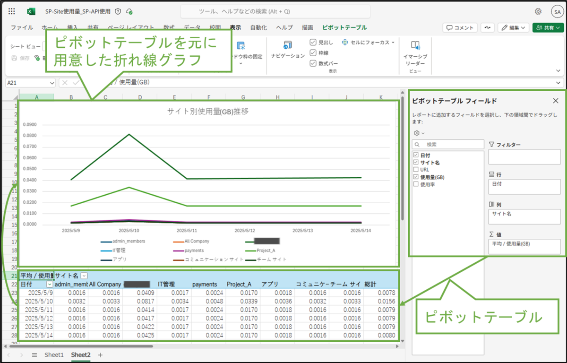Switch to the ヘルプ ribbon tab
The height and width of the screenshot is (363, 567).
click(x=284, y=27)
